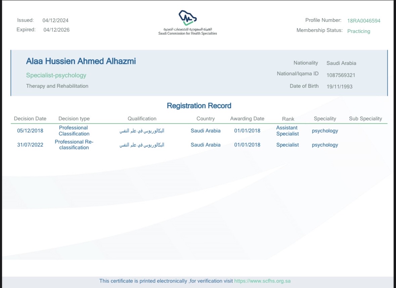Image resolution: width=396 pixels, height=288 pixels.
Task: Select the Qualification column header
Action: (142, 119)
